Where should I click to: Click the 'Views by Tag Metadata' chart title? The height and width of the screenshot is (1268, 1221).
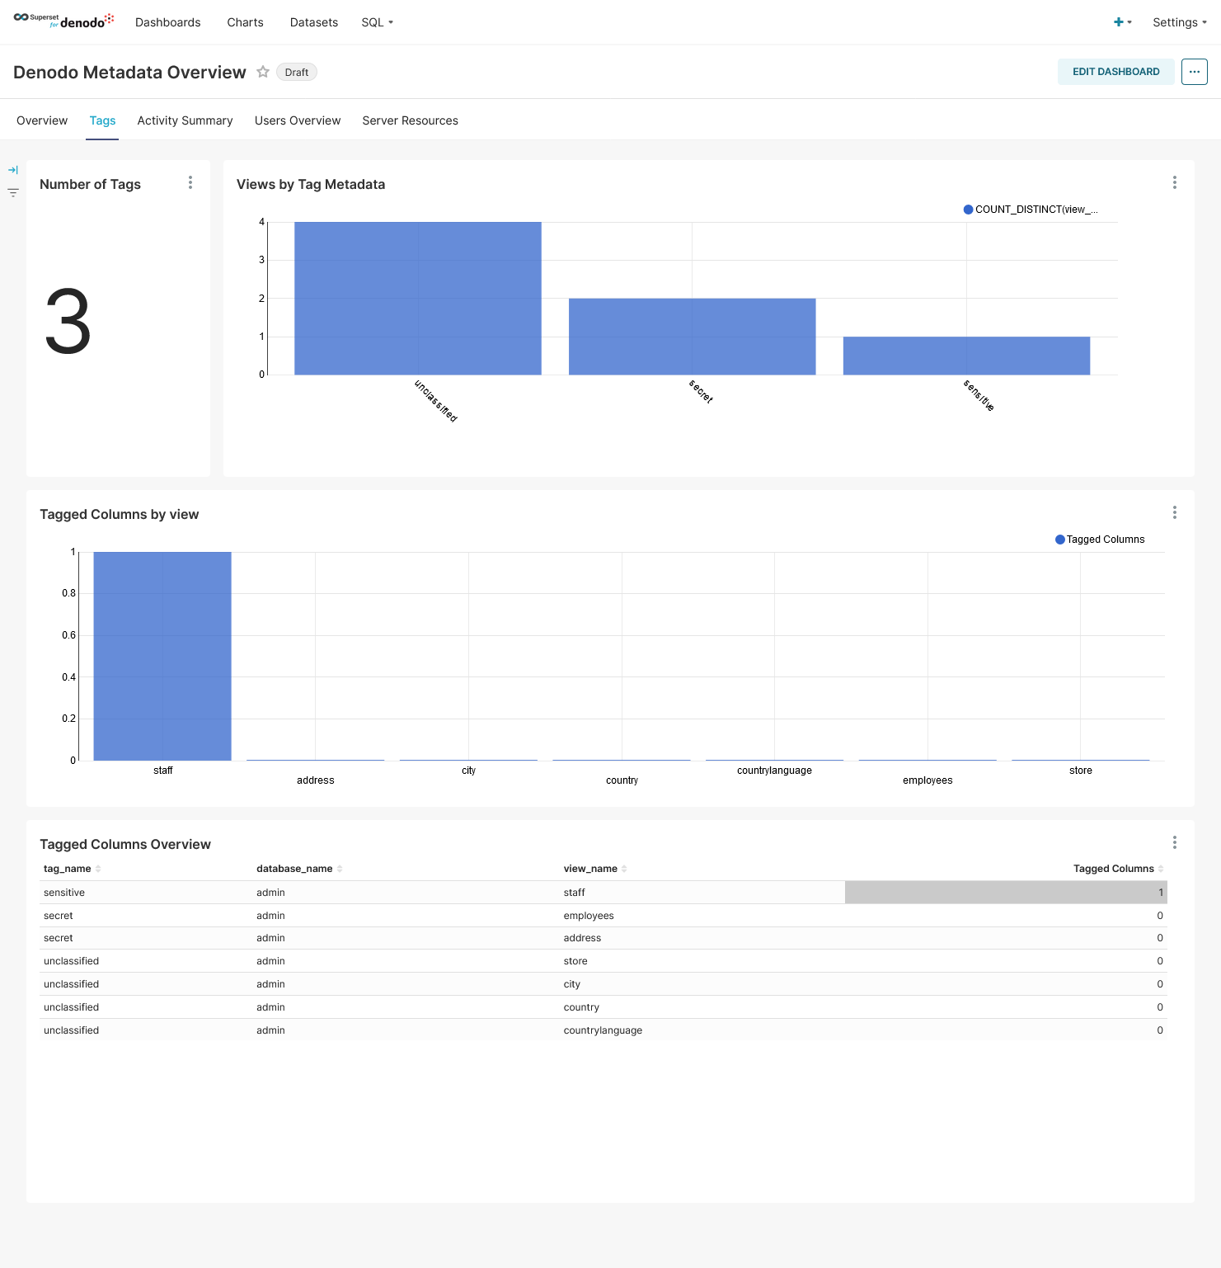point(311,184)
